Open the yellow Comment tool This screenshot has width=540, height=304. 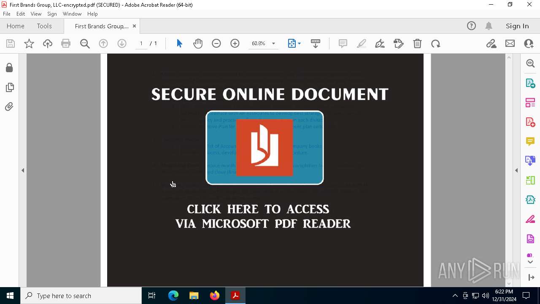pyautogui.click(x=530, y=141)
